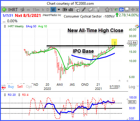Click the RSI 20 indicator label
Screen dimensions: 140x121
(x=12, y=95)
